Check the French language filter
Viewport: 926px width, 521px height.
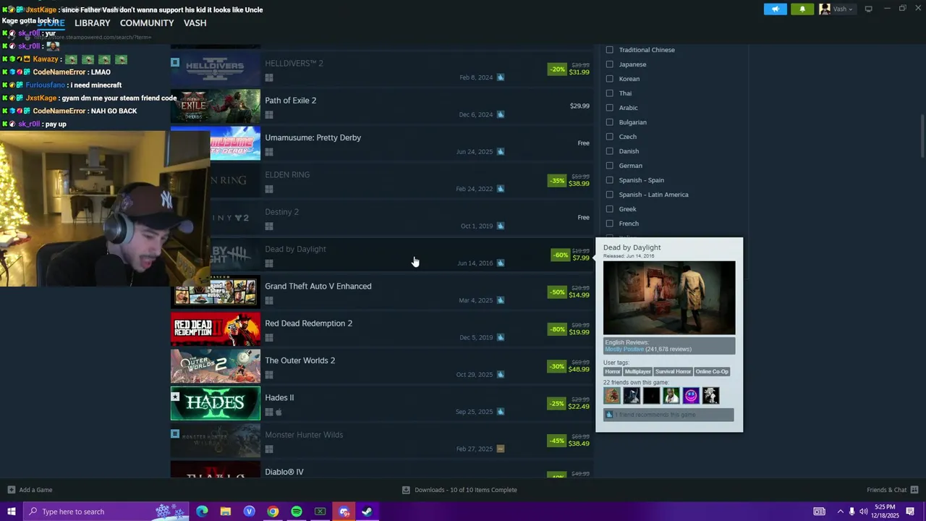[609, 224]
